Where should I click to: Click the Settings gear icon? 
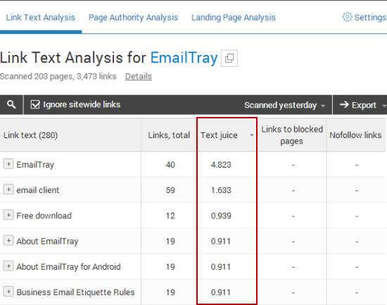coord(348,17)
